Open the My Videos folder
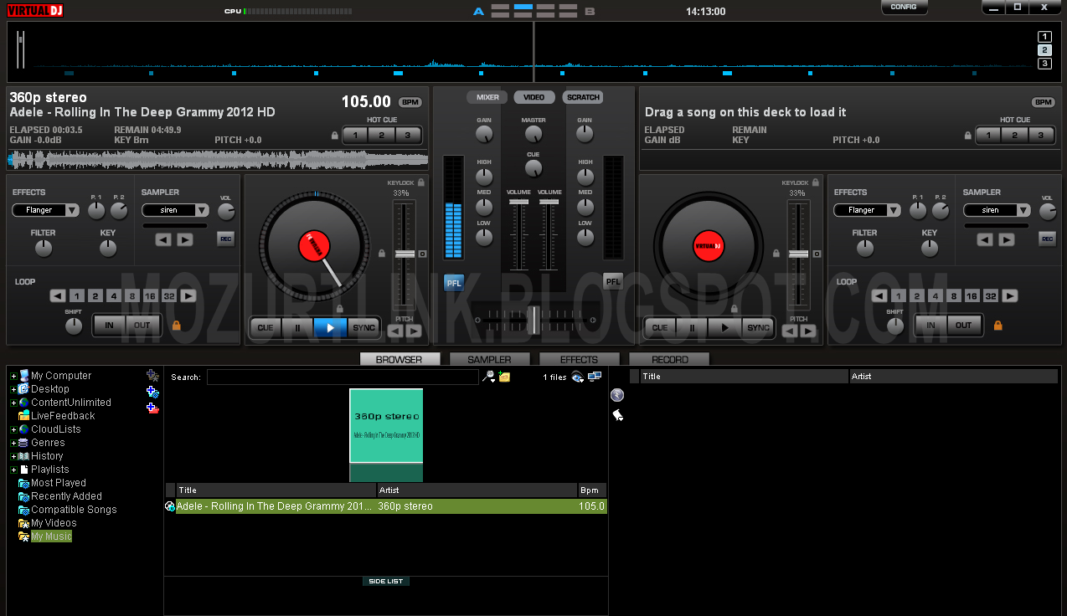Image resolution: width=1067 pixels, height=616 pixels. [54, 523]
